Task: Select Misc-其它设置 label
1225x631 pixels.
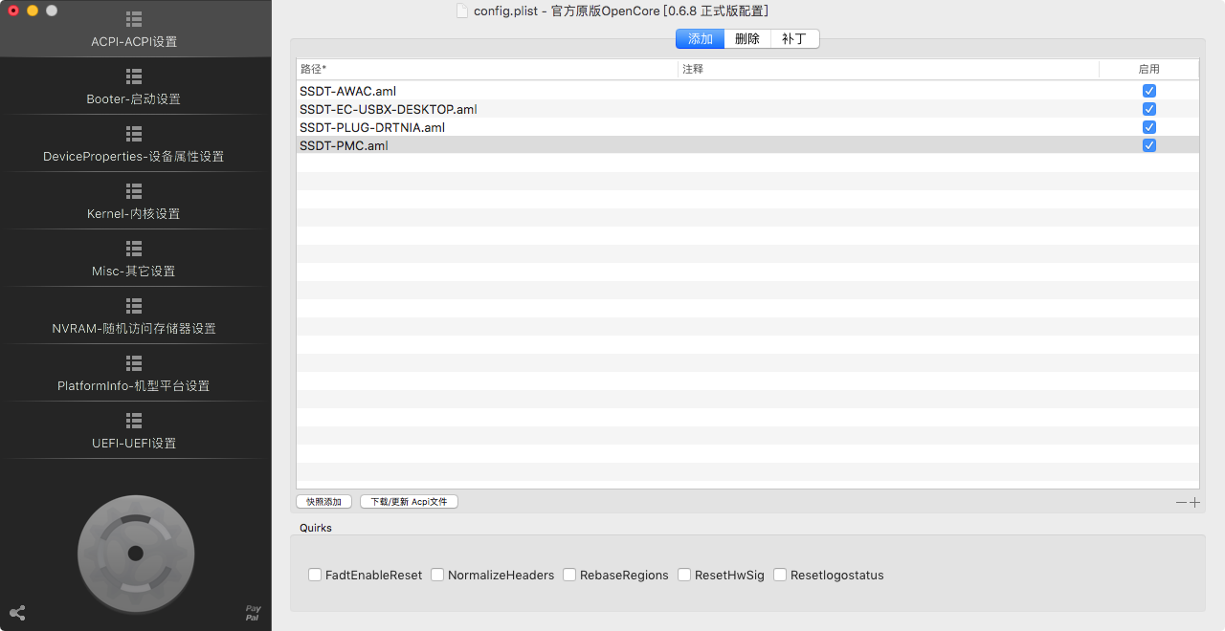Action: tap(134, 272)
